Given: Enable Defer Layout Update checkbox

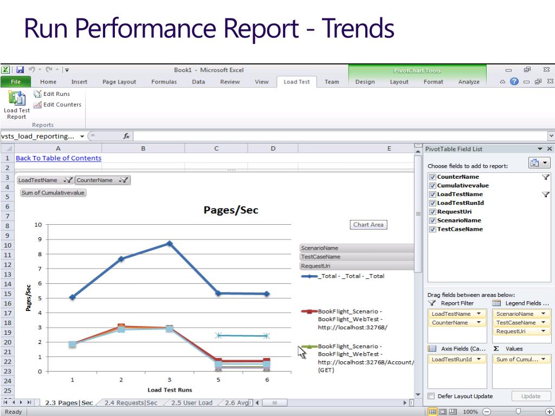Looking at the screenshot, I should [431, 396].
